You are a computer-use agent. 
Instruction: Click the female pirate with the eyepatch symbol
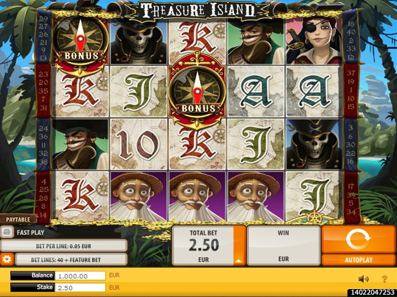[314, 41]
